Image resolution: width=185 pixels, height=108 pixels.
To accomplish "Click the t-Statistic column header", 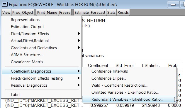I will [150, 66].
